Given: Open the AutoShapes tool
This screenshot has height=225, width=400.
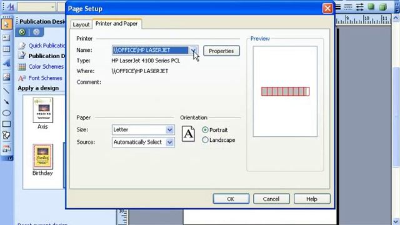Looking at the screenshot, I should click(x=6, y=135).
